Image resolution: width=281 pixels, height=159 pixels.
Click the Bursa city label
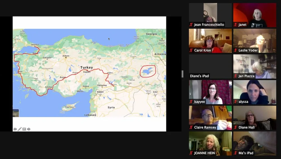pos(35,53)
